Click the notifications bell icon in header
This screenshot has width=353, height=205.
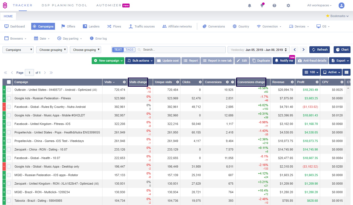(x=249, y=6)
